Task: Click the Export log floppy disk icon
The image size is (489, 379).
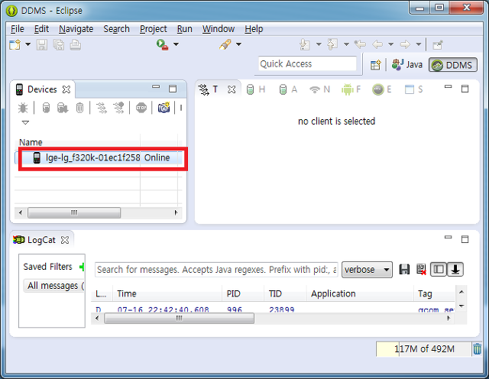Action: 404,270
